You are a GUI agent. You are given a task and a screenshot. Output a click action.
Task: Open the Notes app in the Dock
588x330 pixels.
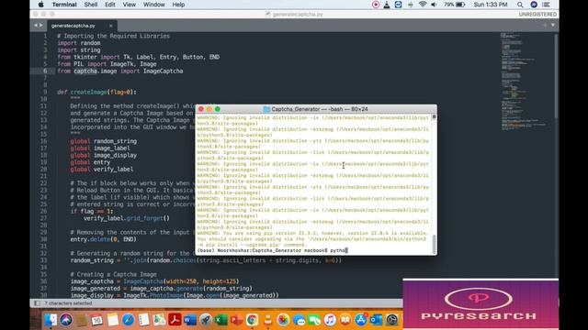pyautogui.click(x=112, y=320)
